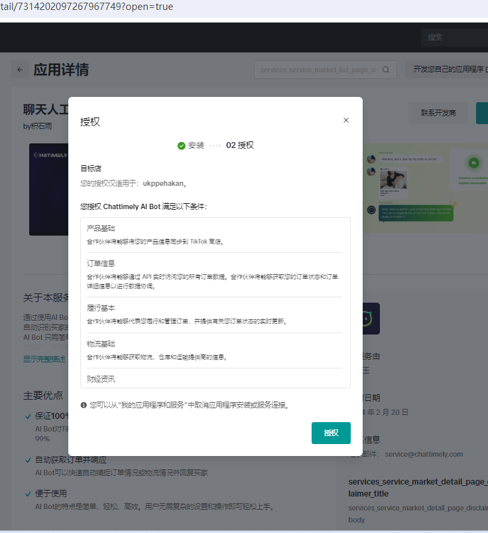Click the green 授权 confirm button
Viewport: 488px width, 533px height.
tap(331, 433)
